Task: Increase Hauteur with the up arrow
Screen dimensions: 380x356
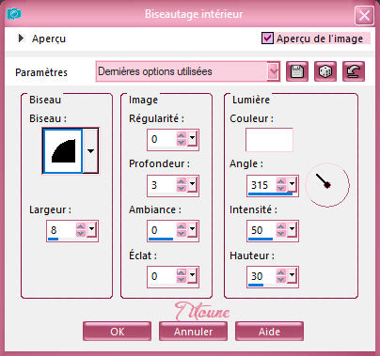Action: pyautogui.click(x=281, y=272)
